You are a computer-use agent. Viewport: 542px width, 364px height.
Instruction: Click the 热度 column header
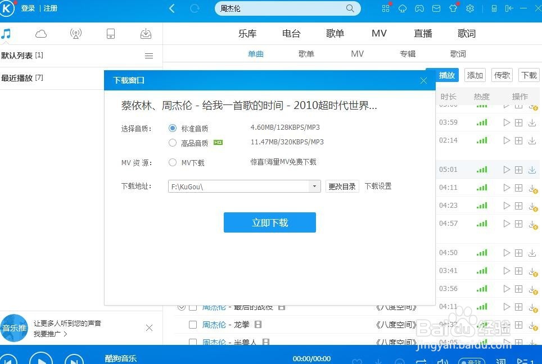481,97
